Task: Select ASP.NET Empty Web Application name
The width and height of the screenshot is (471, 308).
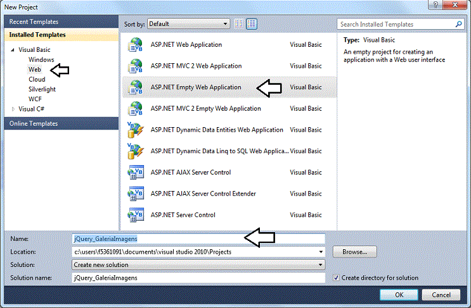Action: (196, 87)
